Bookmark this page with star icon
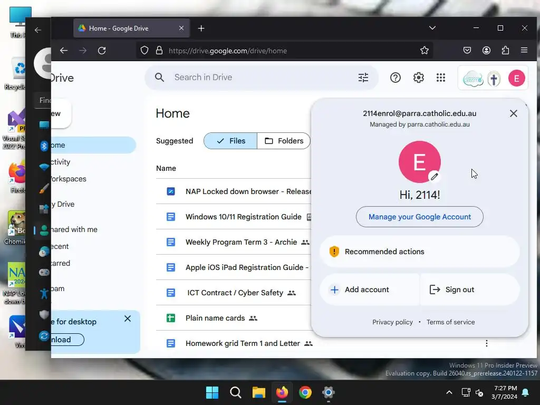This screenshot has height=405, width=540. pos(425,51)
